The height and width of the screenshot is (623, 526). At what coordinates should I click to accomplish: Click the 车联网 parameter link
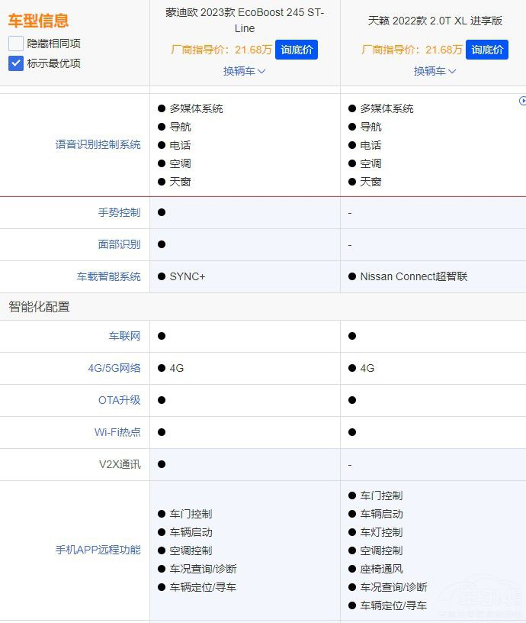pyautogui.click(x=124, y=336)
